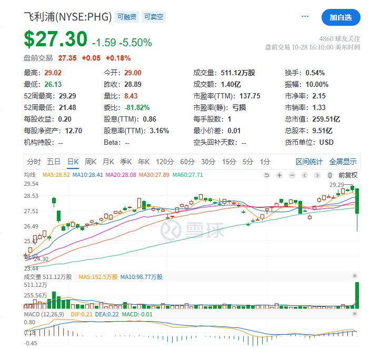
Task: Switch to the 分时 chart tab
Action: (34, 162)
